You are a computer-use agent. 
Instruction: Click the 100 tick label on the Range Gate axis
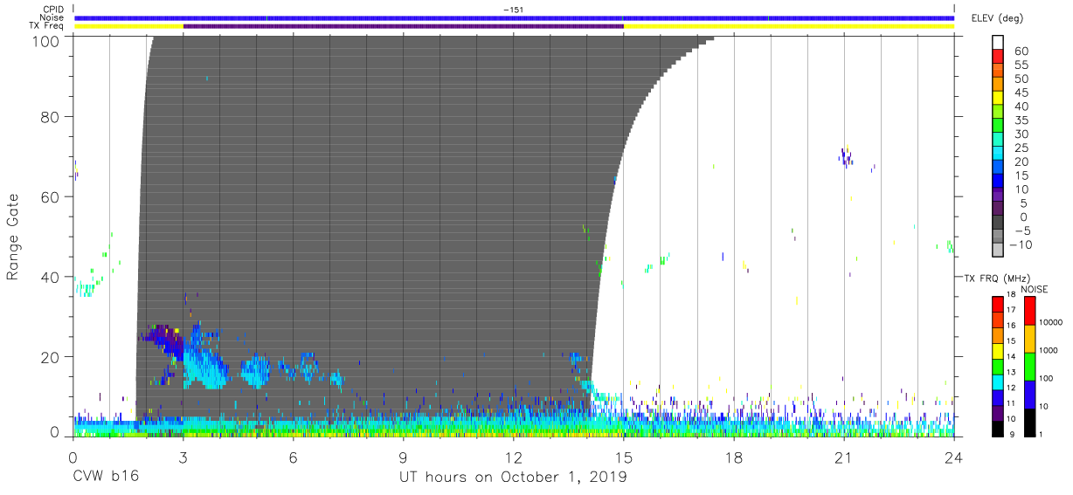(x=45, y=40)
